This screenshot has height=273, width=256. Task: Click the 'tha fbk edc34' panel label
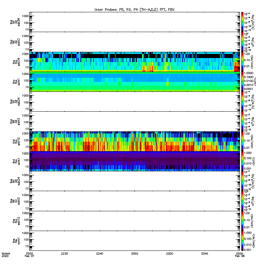16,62
